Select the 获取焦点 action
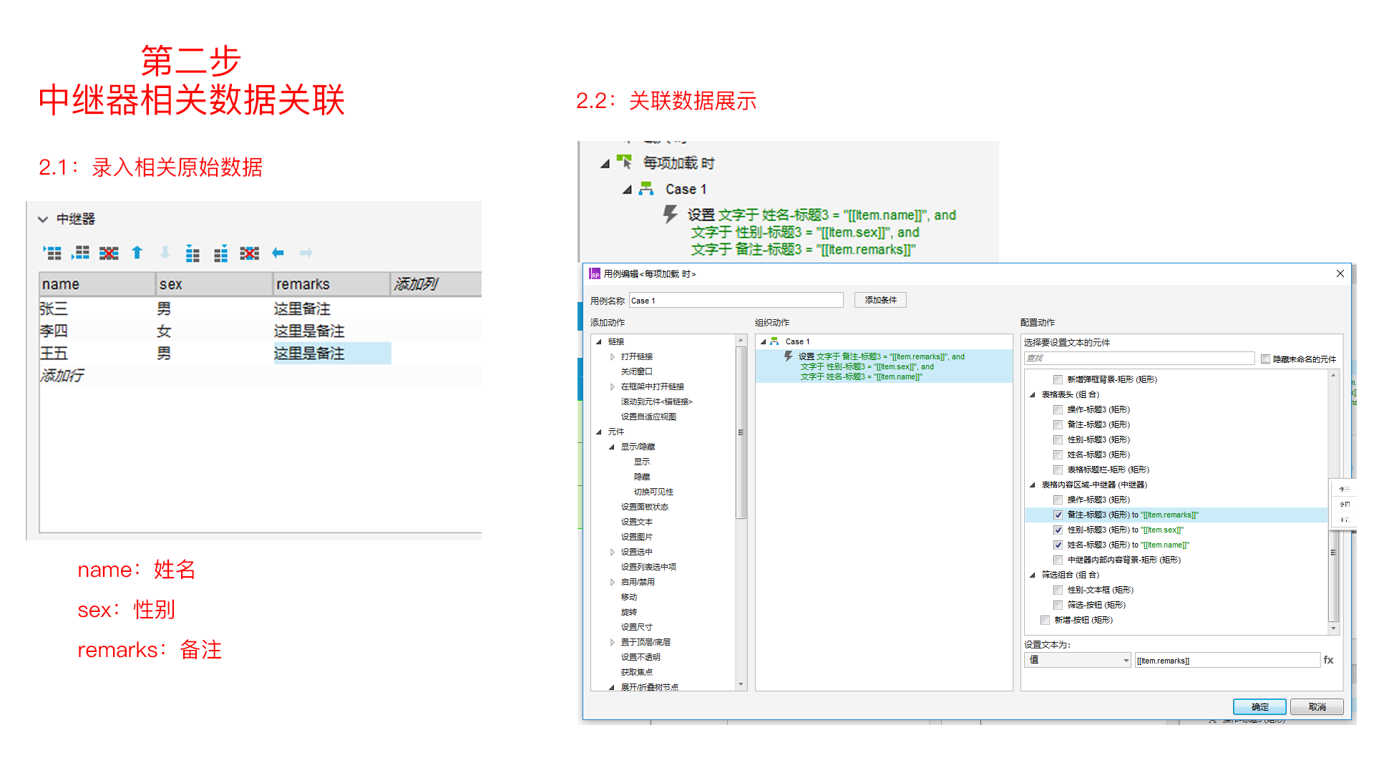1374x773 pixels. coord(636,672)
